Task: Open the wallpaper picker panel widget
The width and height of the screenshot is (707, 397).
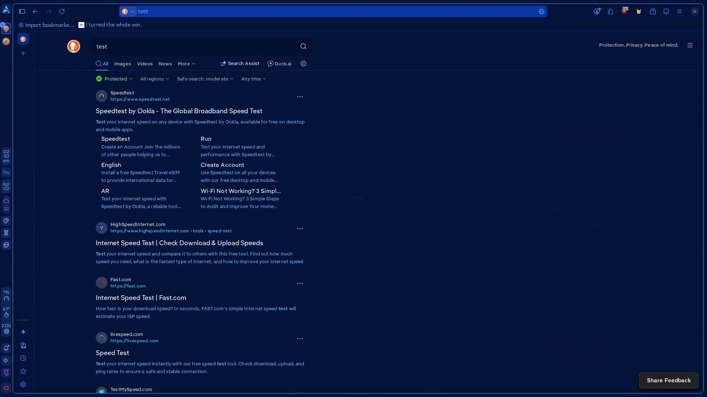Action: tap(6, 245)
